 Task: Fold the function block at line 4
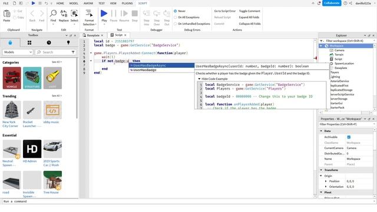click(91, 53)
